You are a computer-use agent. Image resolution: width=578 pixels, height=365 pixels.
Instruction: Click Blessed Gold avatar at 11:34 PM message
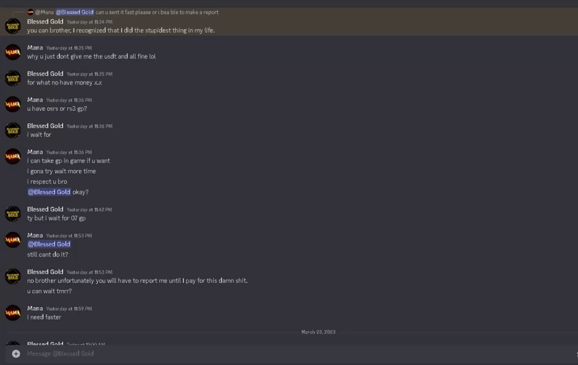point(13,26)
